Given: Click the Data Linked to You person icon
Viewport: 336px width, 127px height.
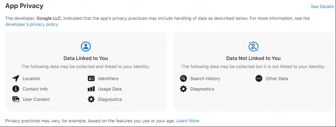Looking at the screenshot, I should click(86, 46).
